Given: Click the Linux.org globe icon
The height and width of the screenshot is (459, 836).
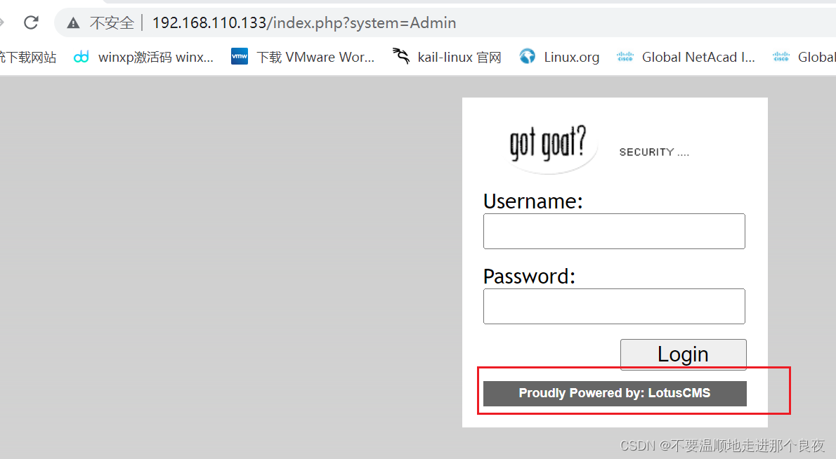Looking at the screenshot, I should pyautogui.click(x=528, y=56).
